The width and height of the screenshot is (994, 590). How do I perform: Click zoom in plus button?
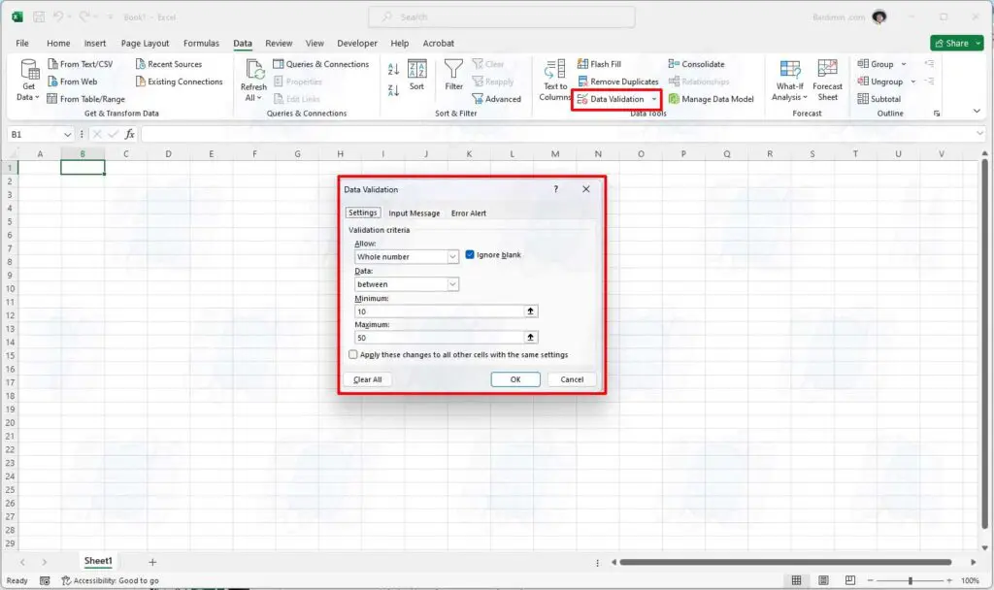coord(949,580)
